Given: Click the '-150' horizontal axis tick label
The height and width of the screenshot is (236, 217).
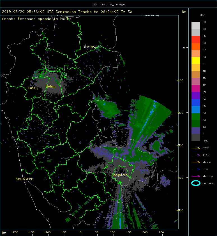Looking at the screenshot, I should [31, 232].
